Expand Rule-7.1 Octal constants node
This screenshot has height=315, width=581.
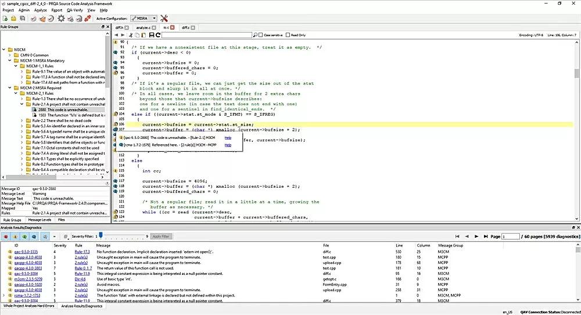pyautogui.click(x=22, y=148)
